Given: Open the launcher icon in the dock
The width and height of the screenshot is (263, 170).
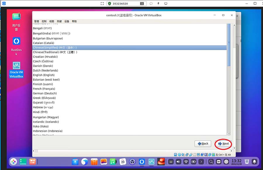Looking at the screenshot, I should coord(13,162).
